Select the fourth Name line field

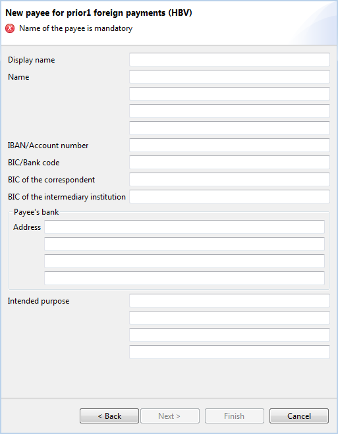[229, 128]
